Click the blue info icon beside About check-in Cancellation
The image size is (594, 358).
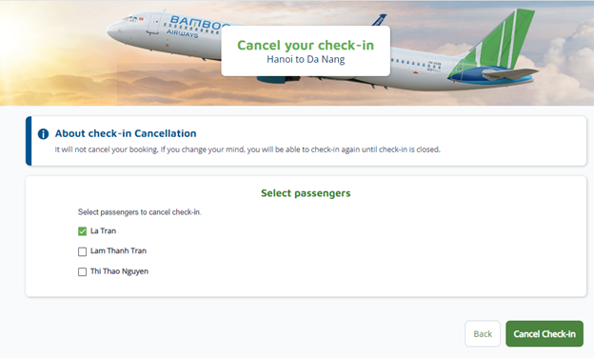coord(43,133)
